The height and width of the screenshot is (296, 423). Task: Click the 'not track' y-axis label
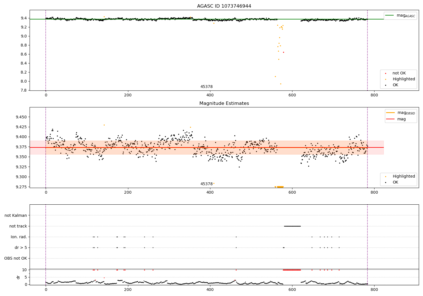(18, 226)
